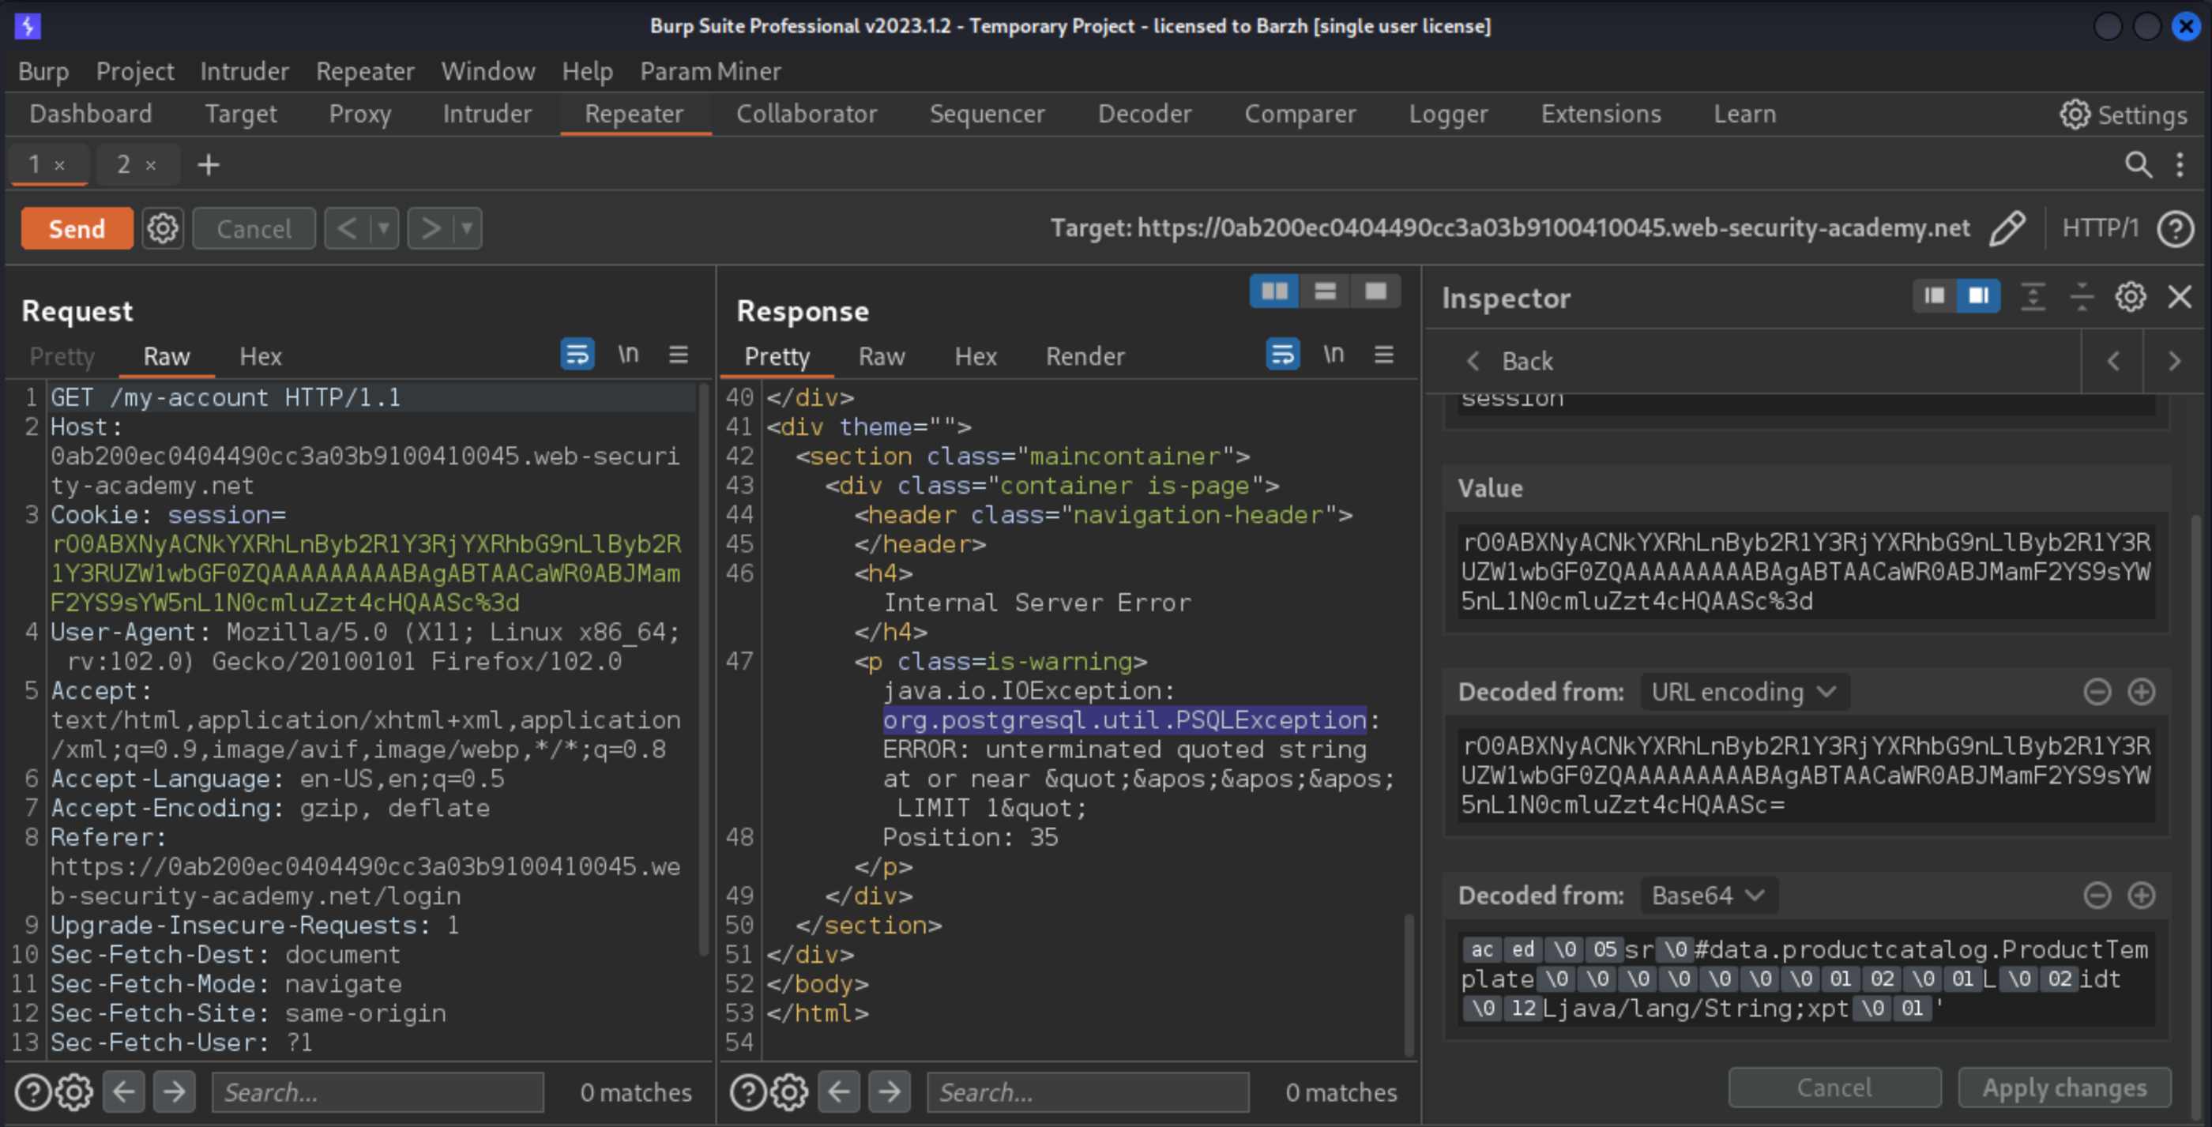Open the Response panel hamburger menu
The width and height of the screenshot is (2212, 1127).
click(x=1383, y=355)
